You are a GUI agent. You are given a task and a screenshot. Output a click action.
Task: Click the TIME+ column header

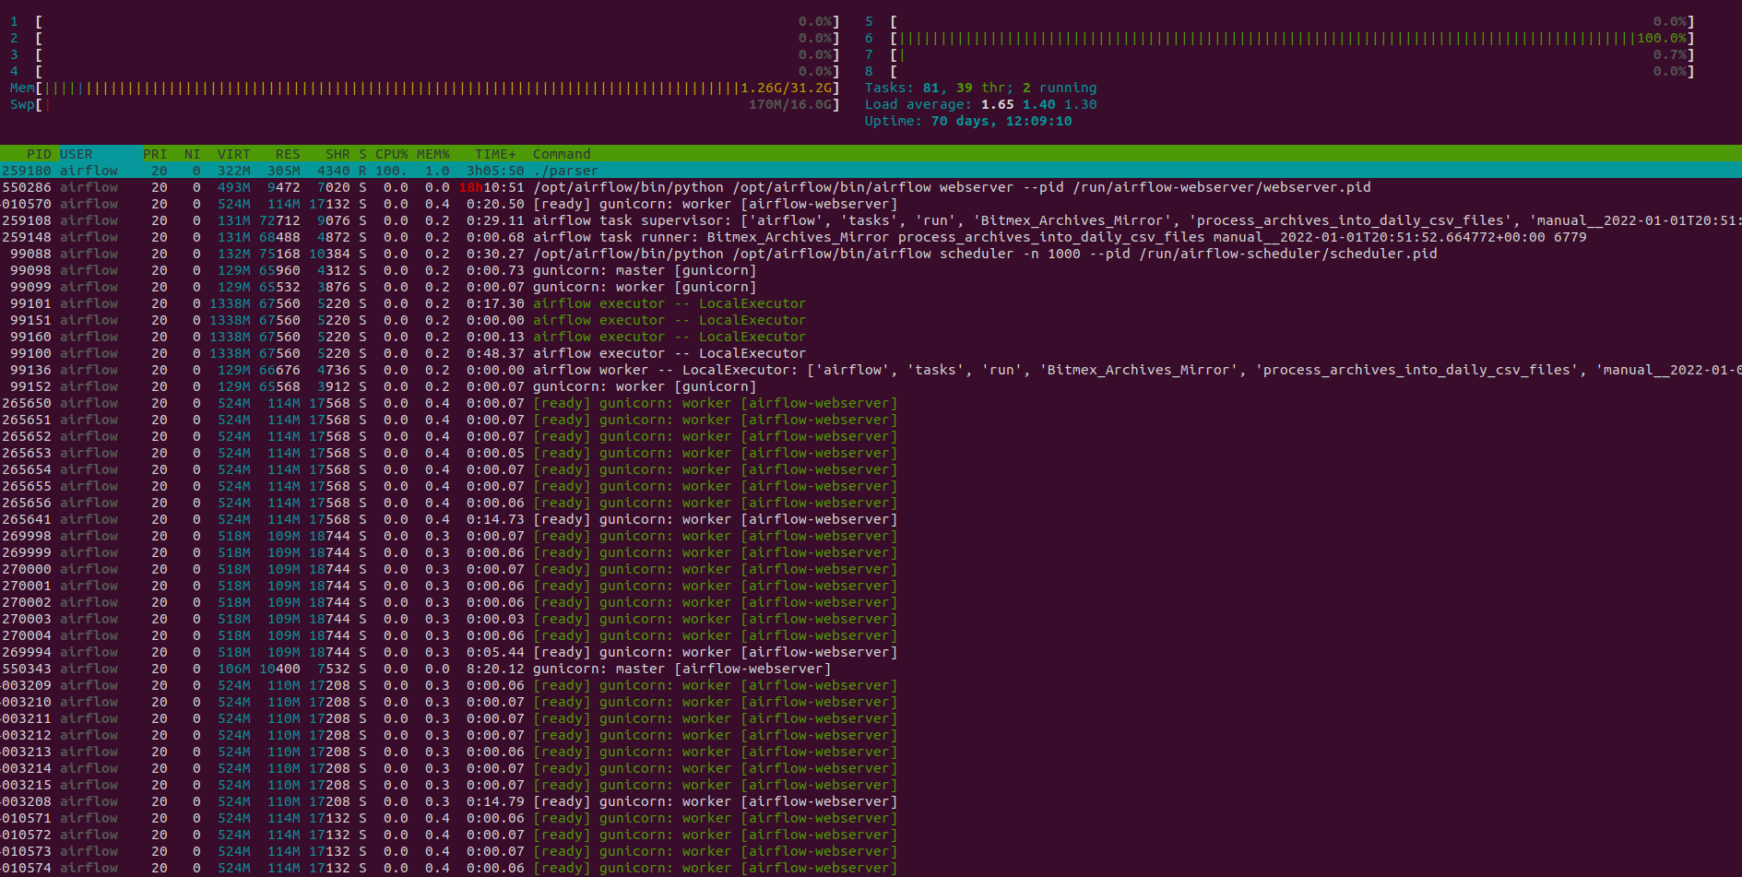point(496,154)
